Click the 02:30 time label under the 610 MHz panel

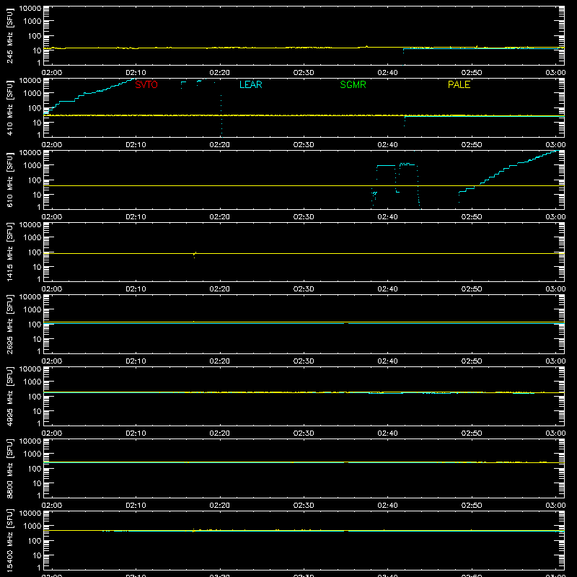click(304, 217)
